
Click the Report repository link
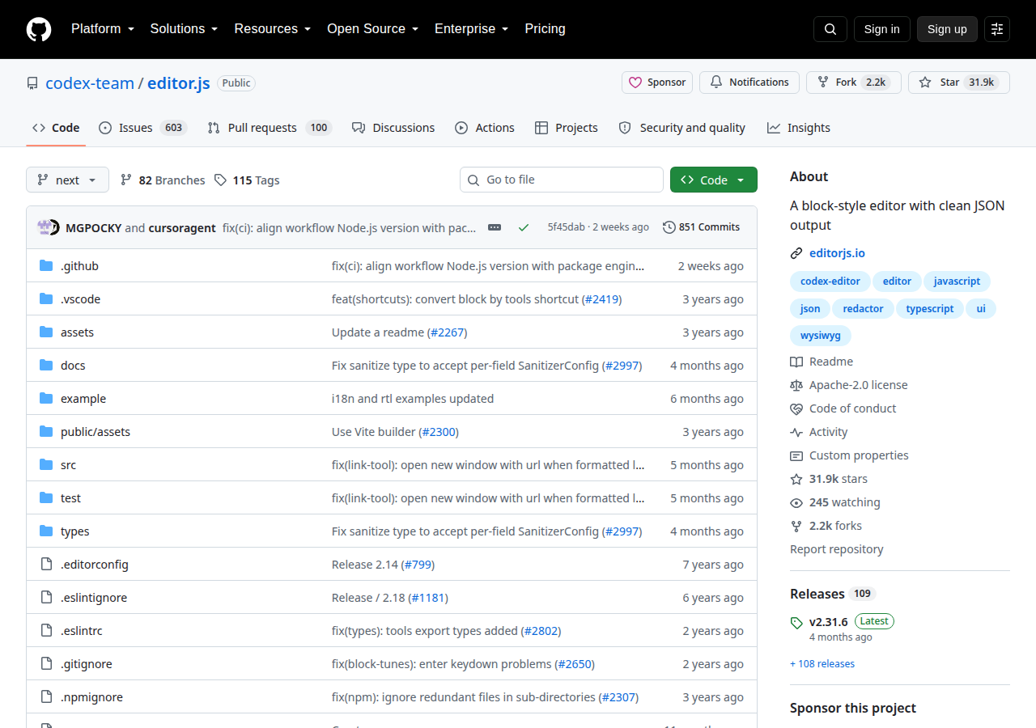point(837,549)
